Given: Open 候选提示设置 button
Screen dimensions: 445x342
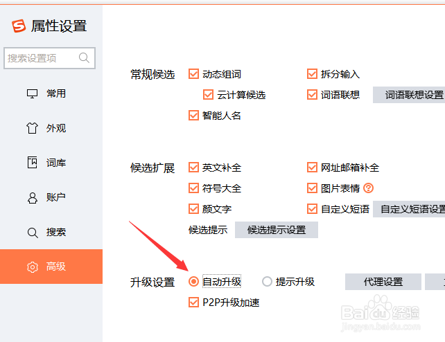Looking at the screenshot, I should point(277,230).
